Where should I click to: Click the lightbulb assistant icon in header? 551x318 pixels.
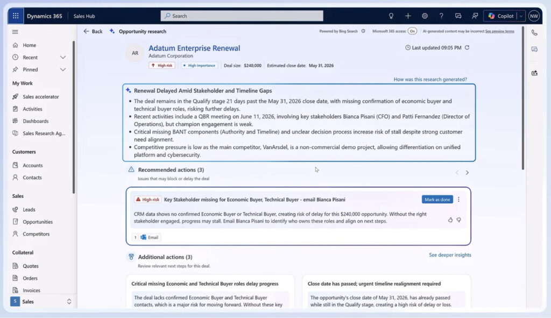(x=391, y=16)
